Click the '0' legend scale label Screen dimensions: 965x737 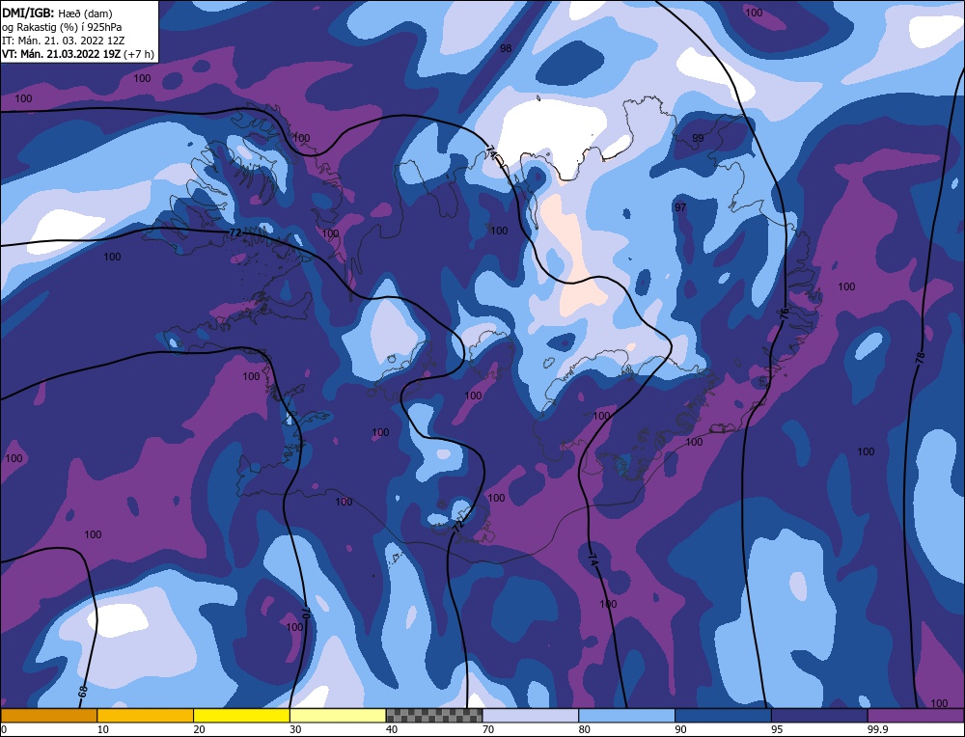(4, 729)
